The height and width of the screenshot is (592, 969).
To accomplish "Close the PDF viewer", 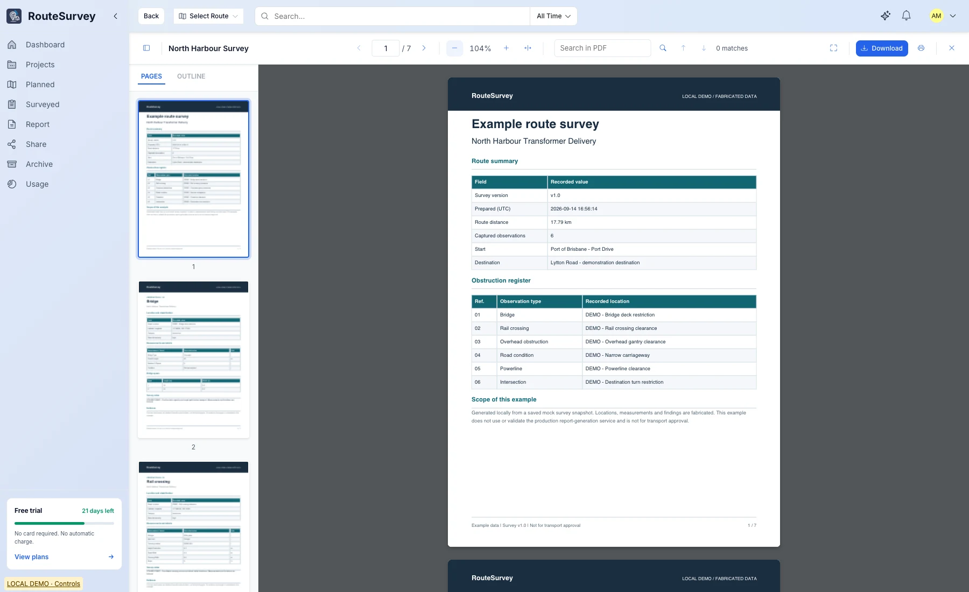I will tap(952, 48).
